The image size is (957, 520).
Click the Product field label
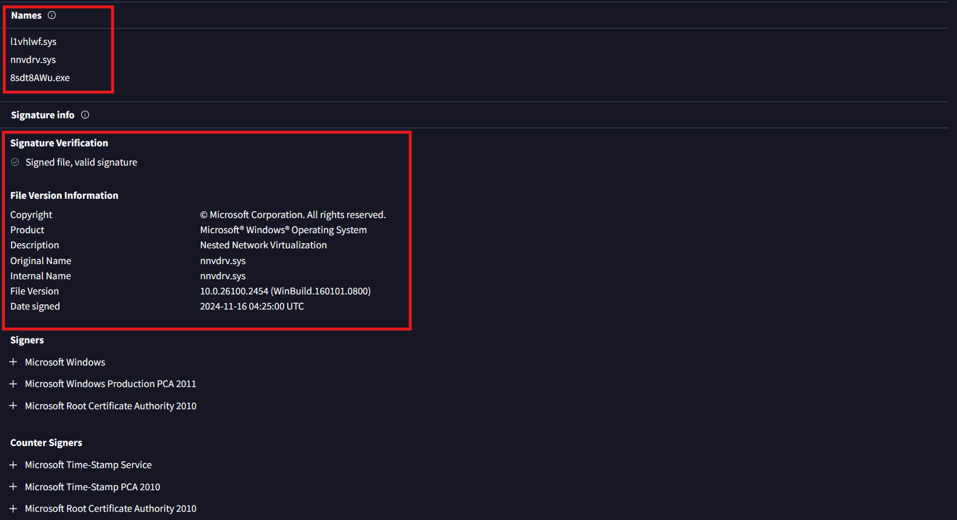(x=27, y=230)
